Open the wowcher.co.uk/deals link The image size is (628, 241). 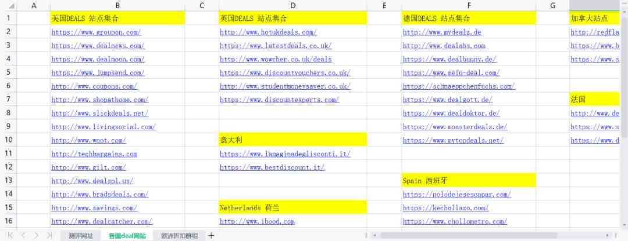[x=276, y=60]
